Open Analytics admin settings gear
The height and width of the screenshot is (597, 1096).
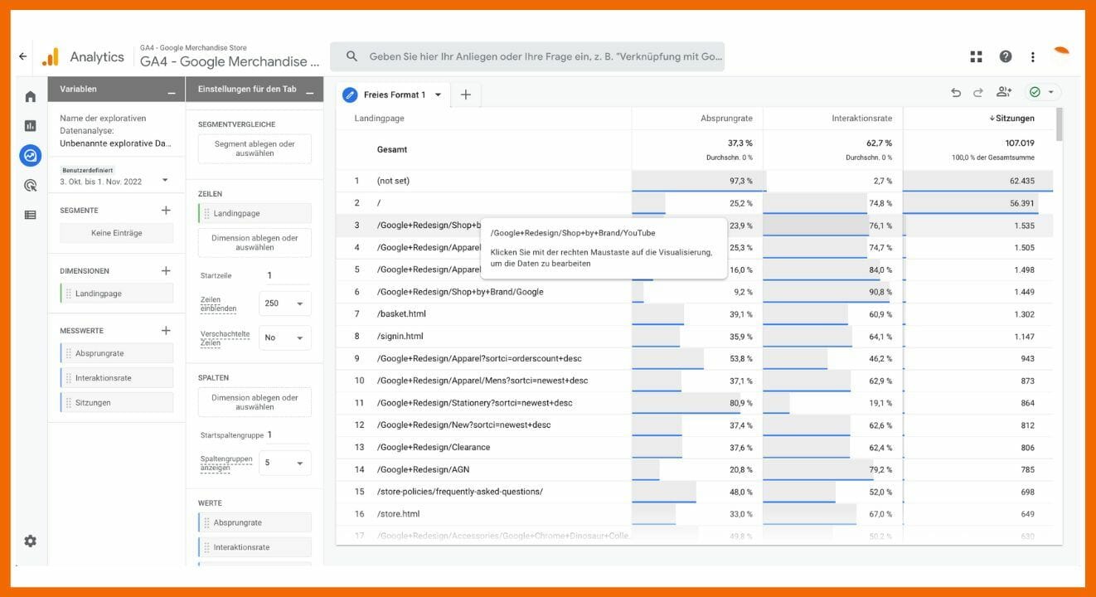click(30, 540)
